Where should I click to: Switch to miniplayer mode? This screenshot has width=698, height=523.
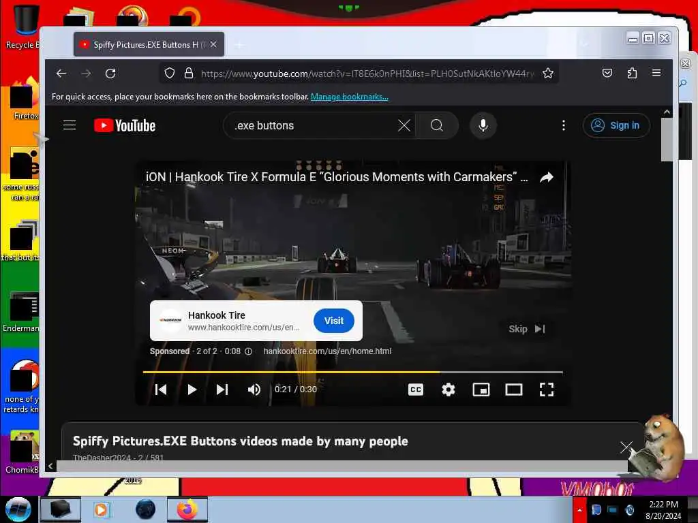coord(481,390)
